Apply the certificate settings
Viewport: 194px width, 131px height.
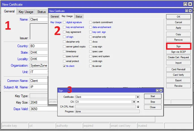(178, 28)
